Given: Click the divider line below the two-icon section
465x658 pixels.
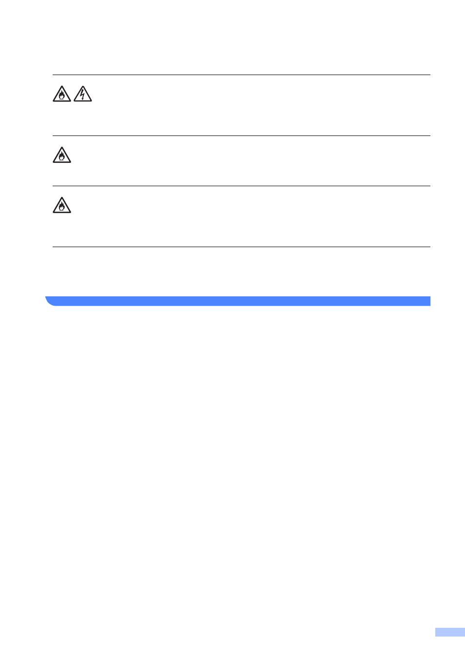Looking at the screenshot, I should 241,135.
